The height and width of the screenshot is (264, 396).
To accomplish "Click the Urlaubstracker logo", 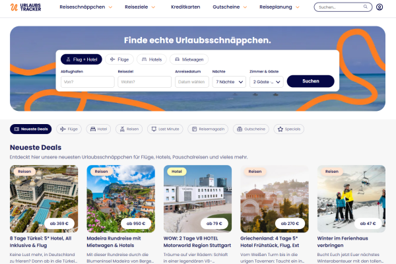I will [x=26, y=7].
